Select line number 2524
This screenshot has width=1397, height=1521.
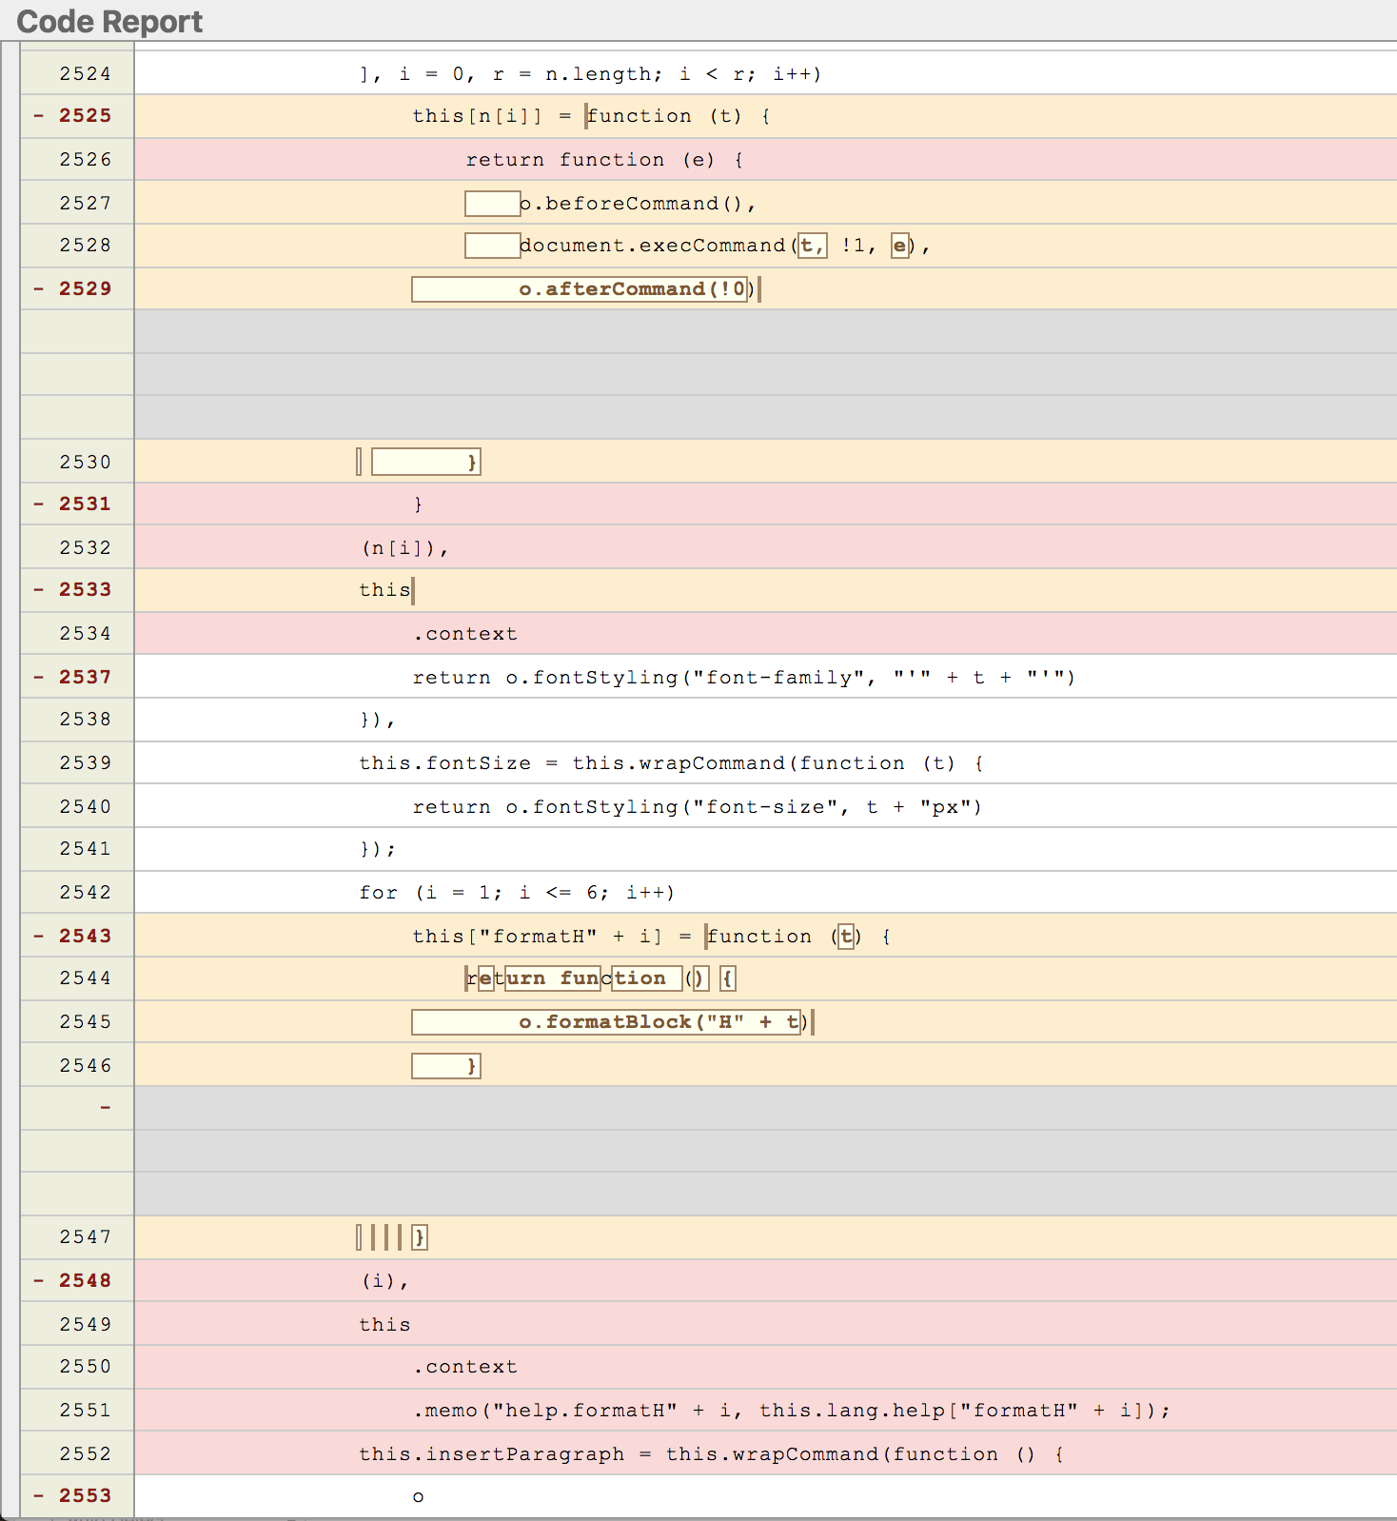[x=85, y=74]
